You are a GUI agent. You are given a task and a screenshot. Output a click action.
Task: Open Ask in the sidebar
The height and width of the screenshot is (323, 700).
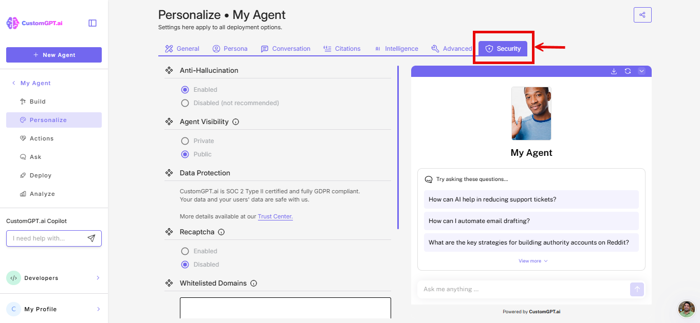click(x=54, y=157)
